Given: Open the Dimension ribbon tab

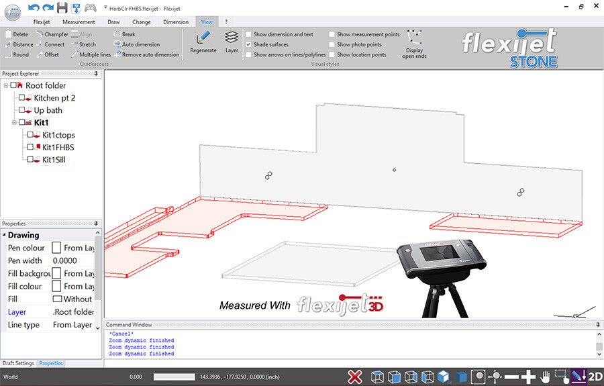Looking at the screenshot, I should click(x=176, y=22).
